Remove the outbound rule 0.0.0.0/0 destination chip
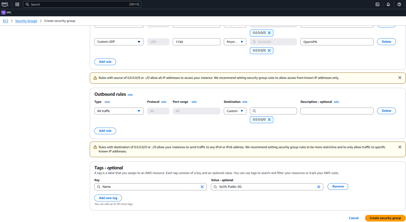 (x=269, y=119)
